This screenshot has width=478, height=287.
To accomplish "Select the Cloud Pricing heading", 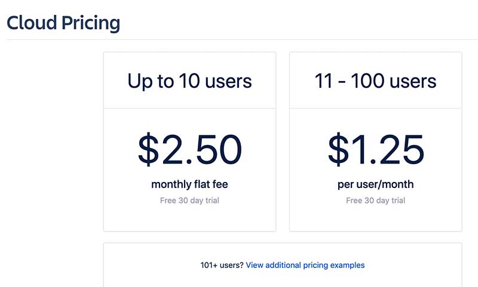I will tap(63, 23).
